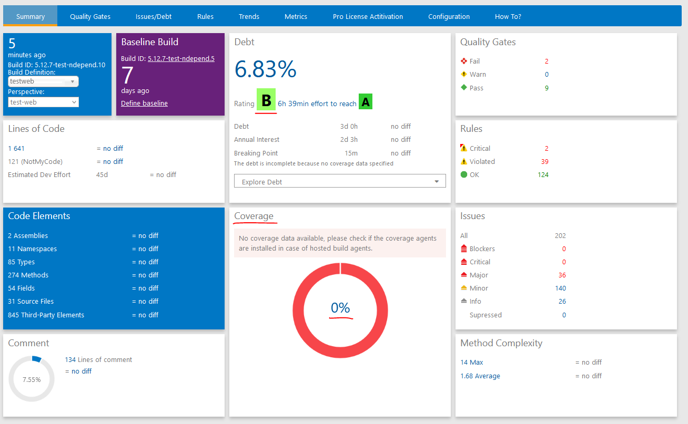Screen dimensions: 688x424
Task: Click the Minor issues count 140
Action: pyautogui.click(x=561, y=288)
